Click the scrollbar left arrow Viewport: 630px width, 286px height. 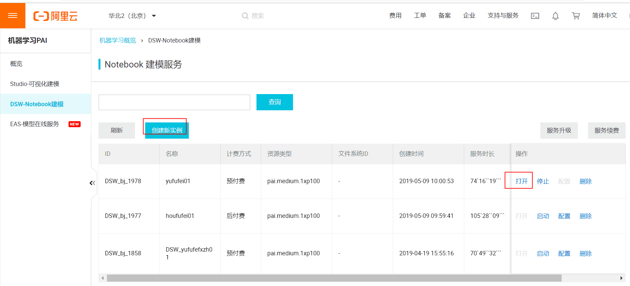[103, 278]
